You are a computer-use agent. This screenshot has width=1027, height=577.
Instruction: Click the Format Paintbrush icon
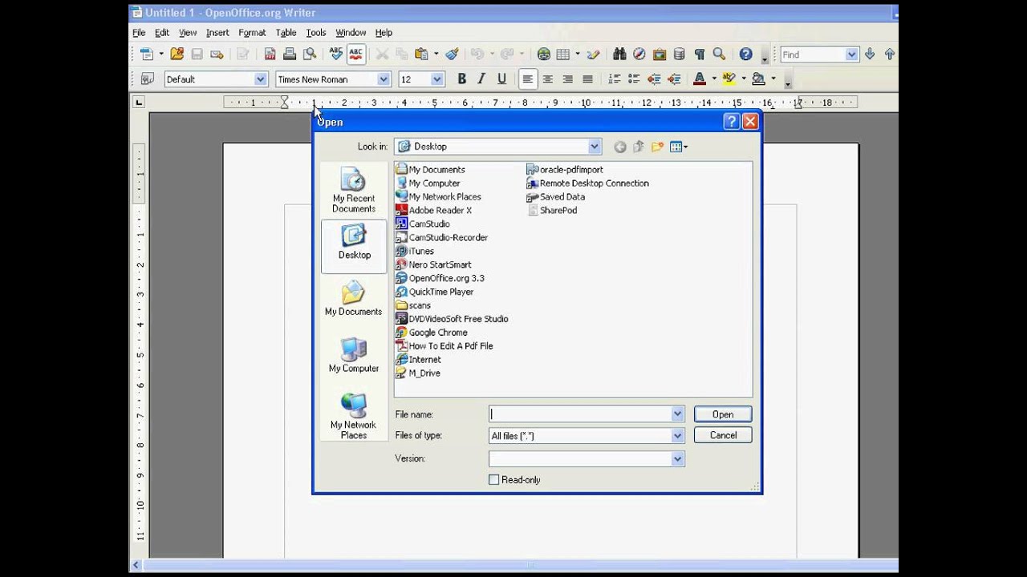point(452,54)
